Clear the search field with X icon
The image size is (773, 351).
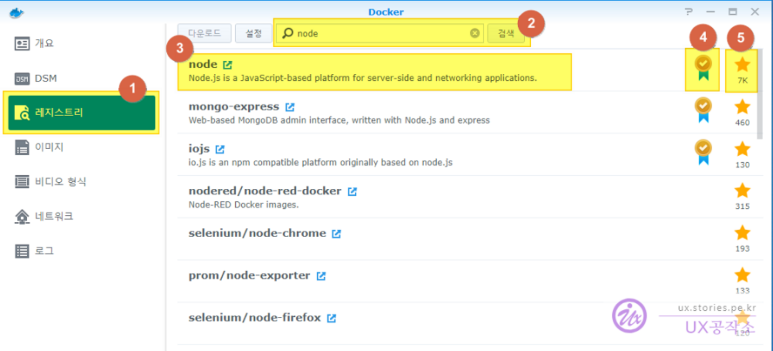coord(475,33)
